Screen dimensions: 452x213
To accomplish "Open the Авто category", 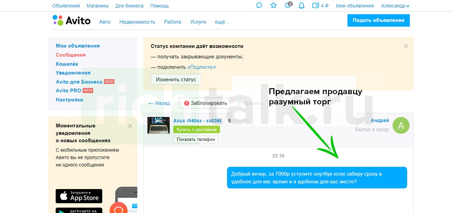I will click(105, 22).
